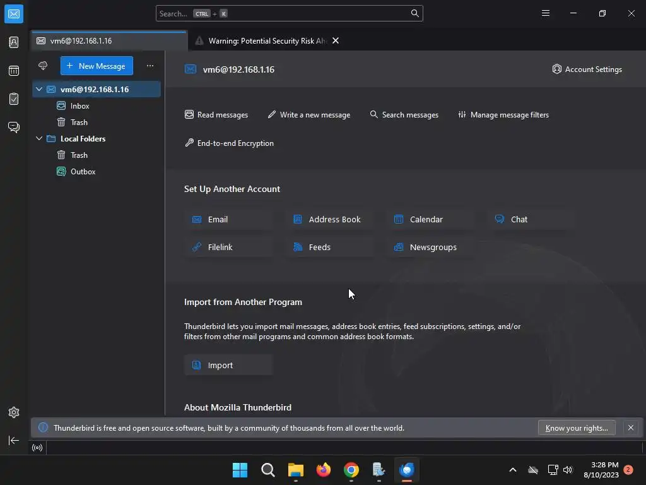The width and height of the screenshot is (646, 485).
Task: Open the Chat space icon in sidebar
Action: click(x=14, y=127)
